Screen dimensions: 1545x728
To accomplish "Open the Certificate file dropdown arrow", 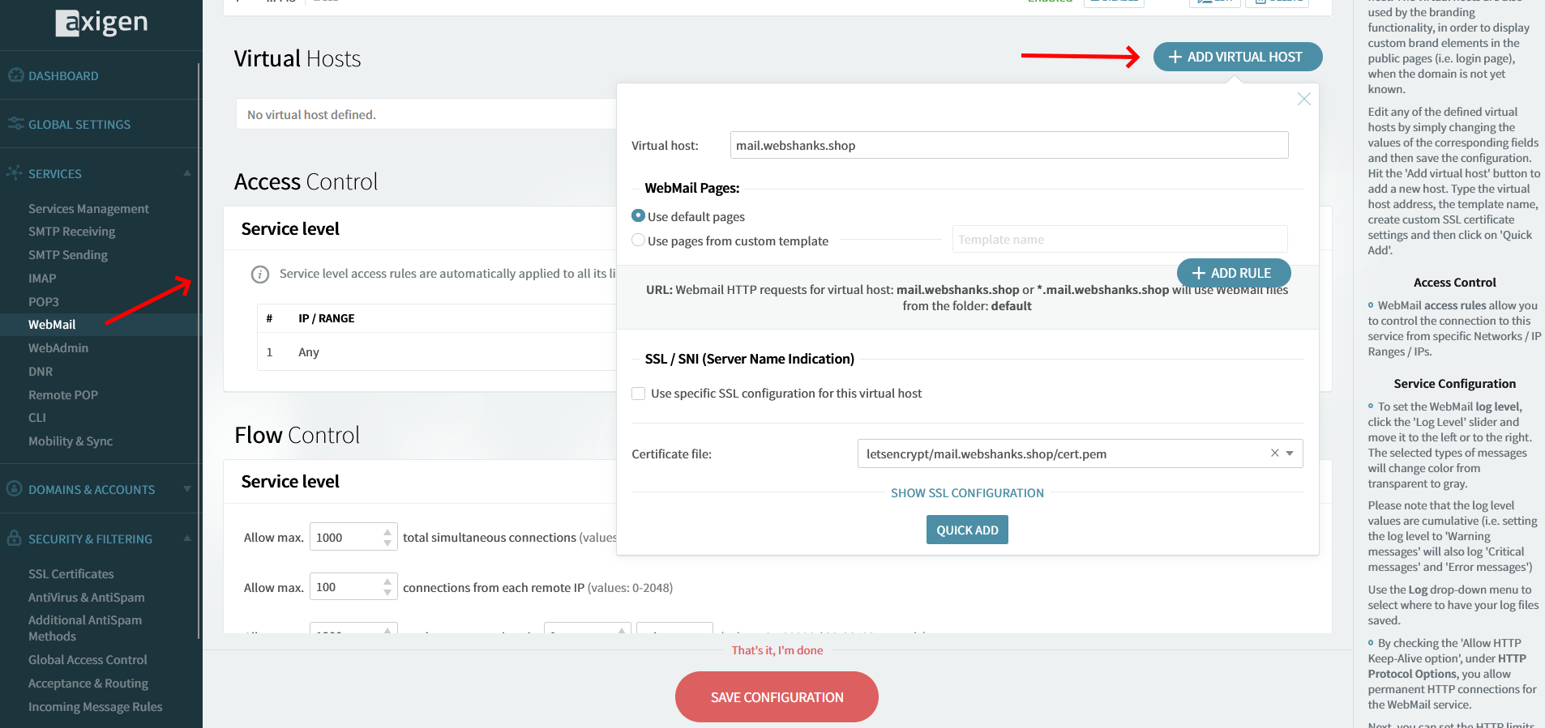I will 1290,453.
